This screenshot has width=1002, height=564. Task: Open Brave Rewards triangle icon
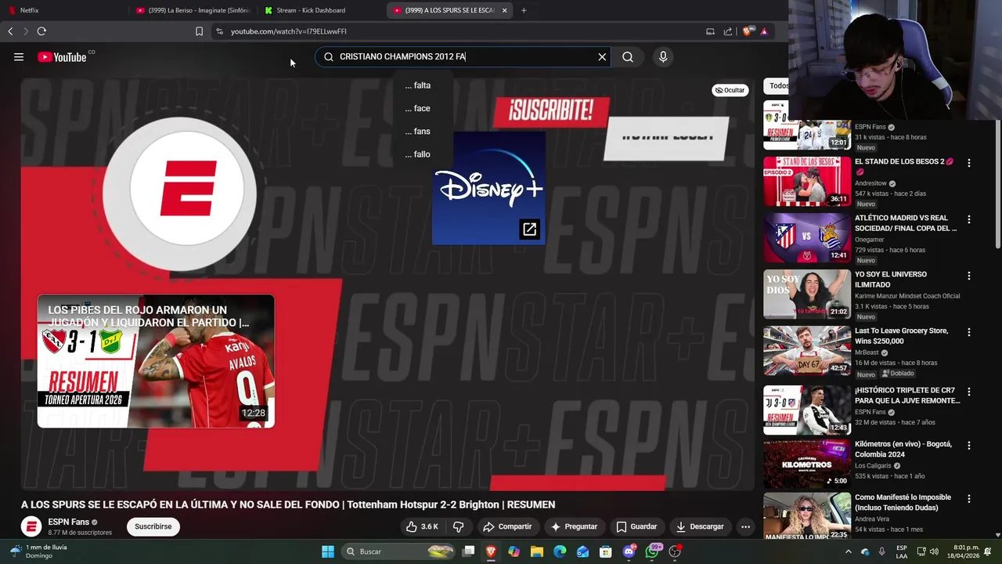point(763,31)
